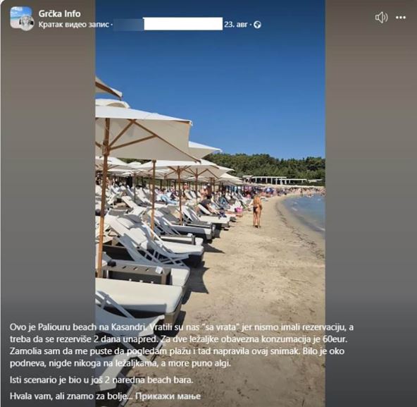Click the woman walking along the shoreline
The image size is (417, 407).
click(256, 211)
